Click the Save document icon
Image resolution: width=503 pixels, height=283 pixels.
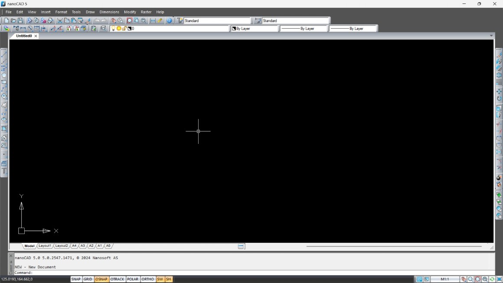coord(20,20)
